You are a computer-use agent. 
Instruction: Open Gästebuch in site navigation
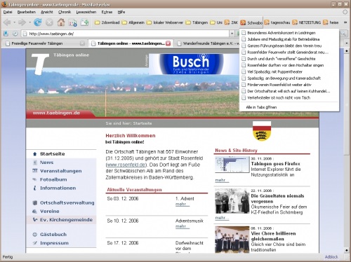[x=53, y=235]
